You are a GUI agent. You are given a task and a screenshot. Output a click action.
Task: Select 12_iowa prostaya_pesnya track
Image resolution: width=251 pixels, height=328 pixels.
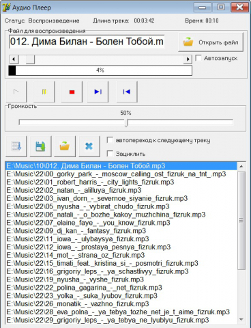121,247
